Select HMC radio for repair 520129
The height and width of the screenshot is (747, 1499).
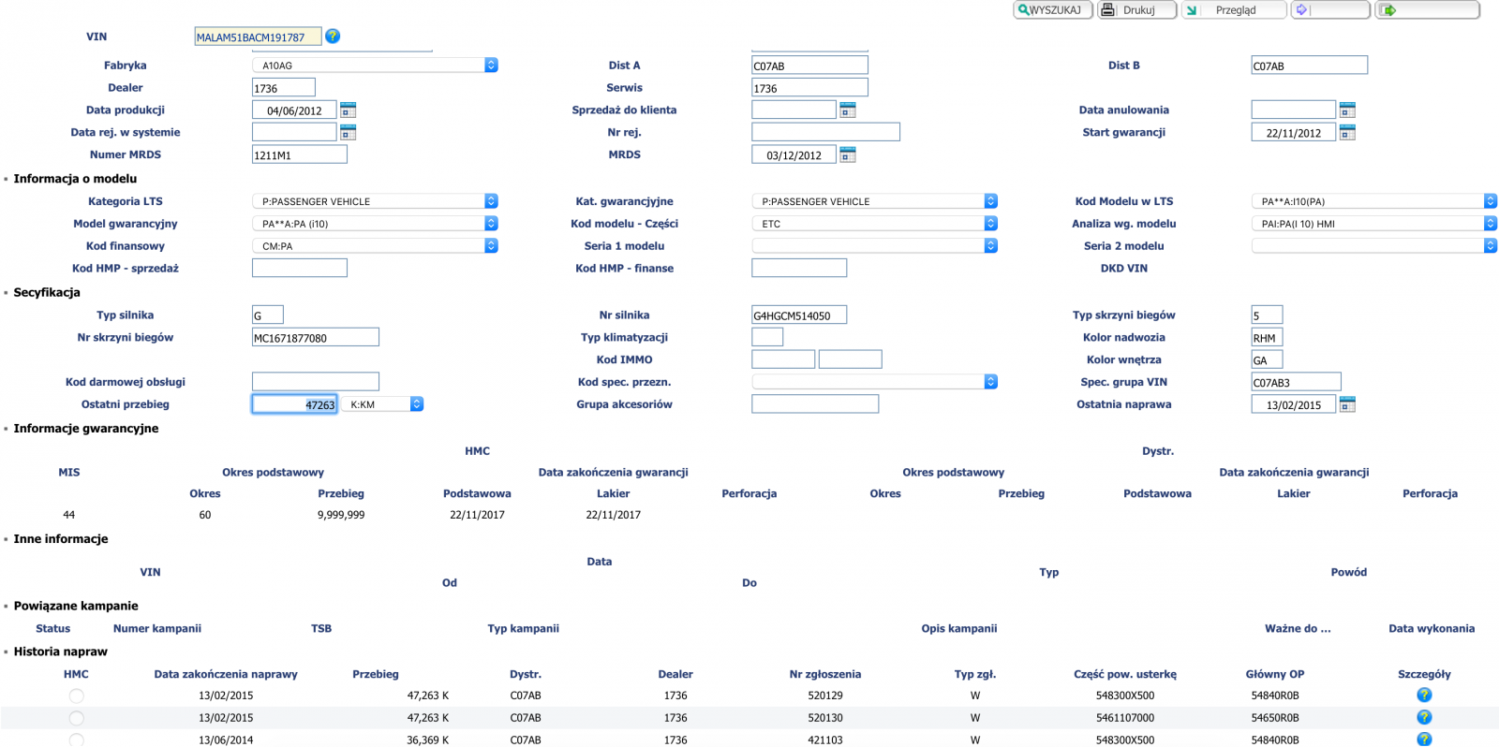77,696
